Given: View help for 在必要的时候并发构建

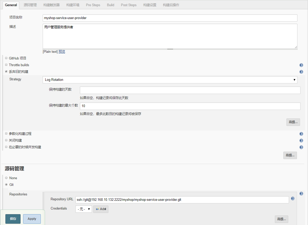Looking at the screenshot, I should point(301,147).
